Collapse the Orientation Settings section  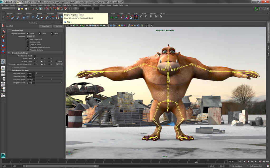[9, 53]
